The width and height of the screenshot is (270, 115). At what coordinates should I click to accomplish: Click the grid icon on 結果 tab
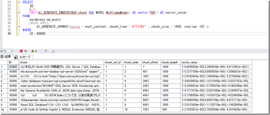[2, 57]
